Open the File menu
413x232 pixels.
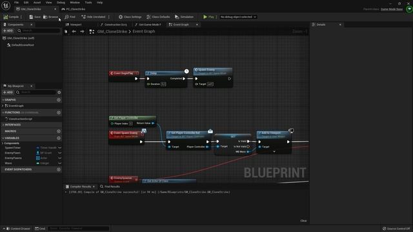(x=16, y=3)
